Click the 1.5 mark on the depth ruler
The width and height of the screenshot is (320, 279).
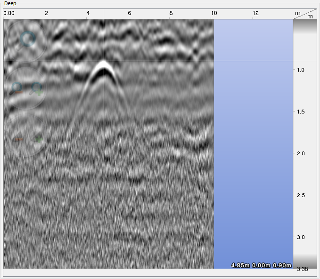coord(301,112)
